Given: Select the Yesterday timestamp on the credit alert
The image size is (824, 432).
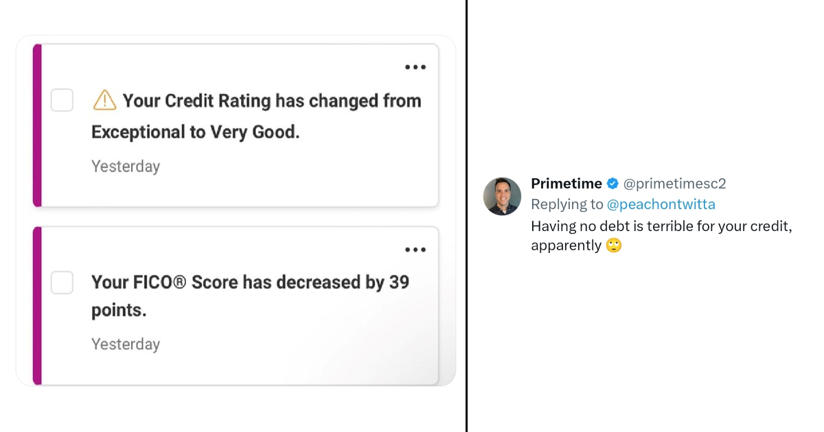Looking at the screenshot, I should coord(126,166).
